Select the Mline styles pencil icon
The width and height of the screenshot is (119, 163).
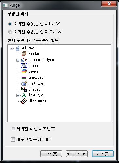pos(24,101)
